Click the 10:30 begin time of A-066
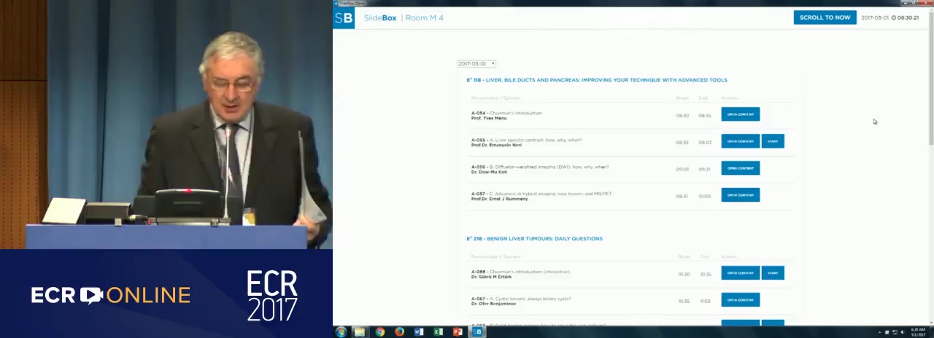Screen dimensions: 934x338 684,275
